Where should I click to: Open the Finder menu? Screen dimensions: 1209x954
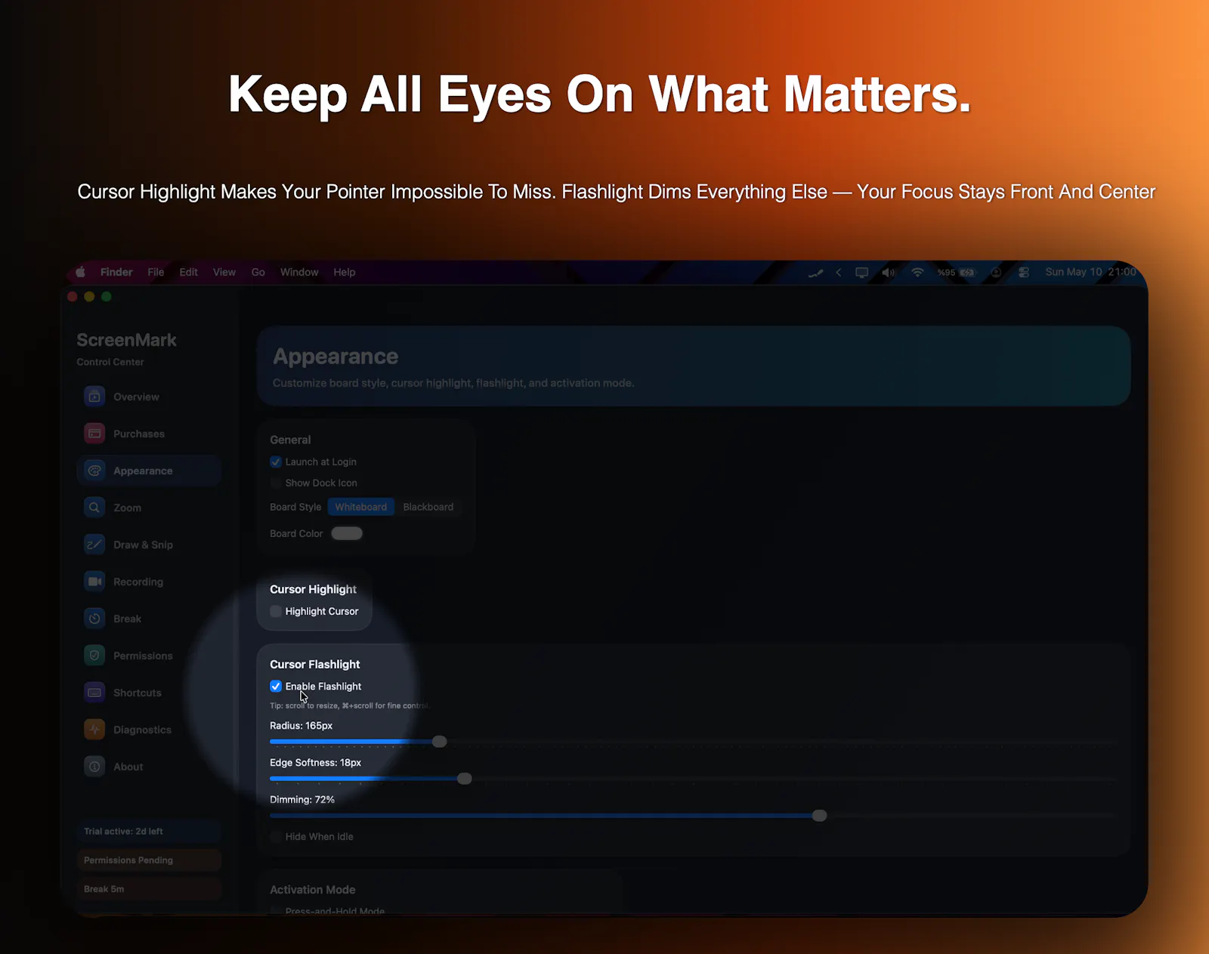116,272
